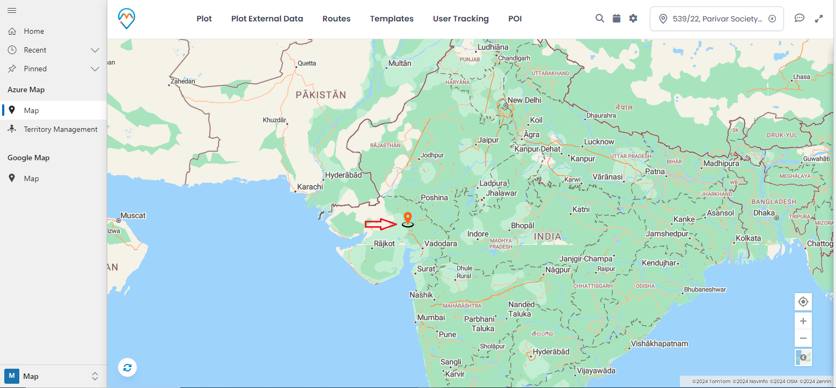Click the 'Kolkata' map label
Screen dimensions: 836x388
pyautogui.click(x=749, y=238)
